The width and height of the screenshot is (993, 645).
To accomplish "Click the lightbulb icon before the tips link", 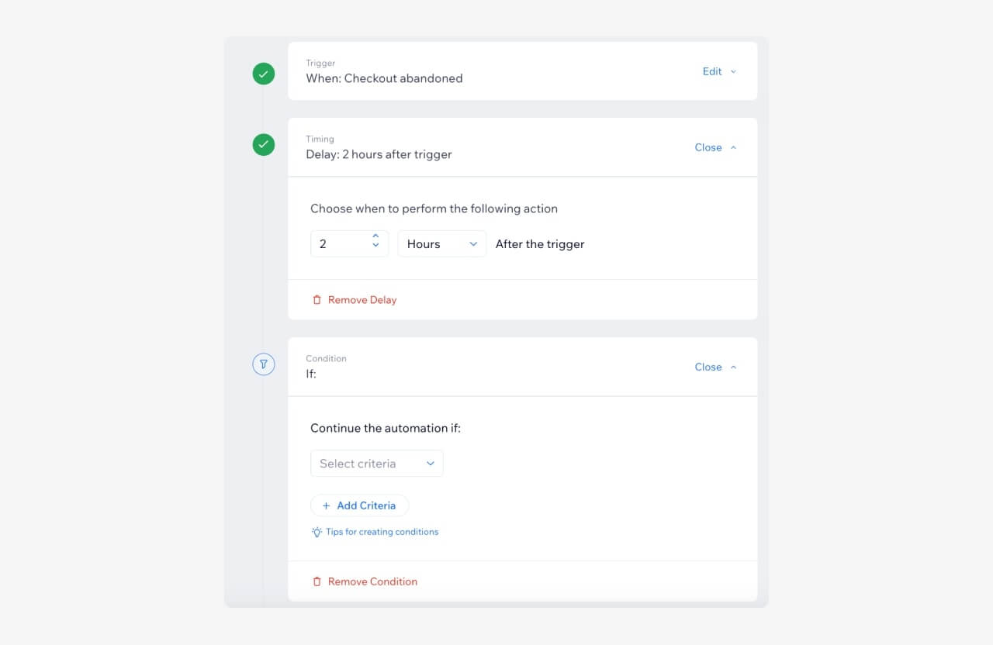I will (x=316, y=532).
